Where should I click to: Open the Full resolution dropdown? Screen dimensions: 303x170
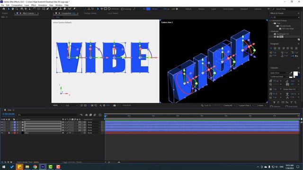tap(71, 105)
